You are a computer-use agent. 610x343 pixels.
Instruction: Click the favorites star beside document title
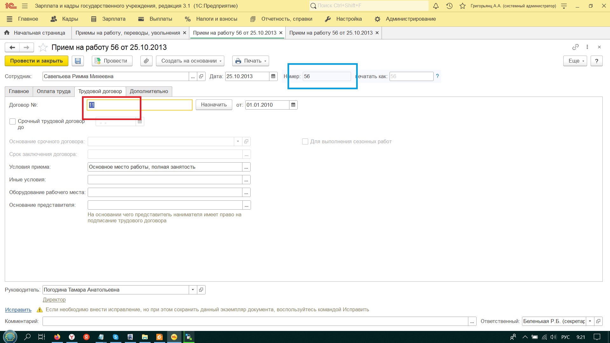tap(43, 48)
